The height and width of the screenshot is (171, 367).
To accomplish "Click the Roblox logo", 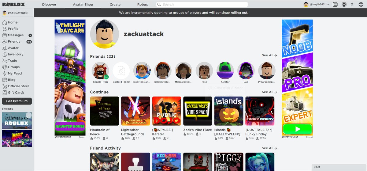I will [13, 4].
